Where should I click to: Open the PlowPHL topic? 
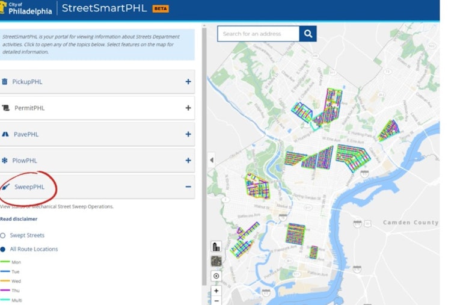(97, 161)
